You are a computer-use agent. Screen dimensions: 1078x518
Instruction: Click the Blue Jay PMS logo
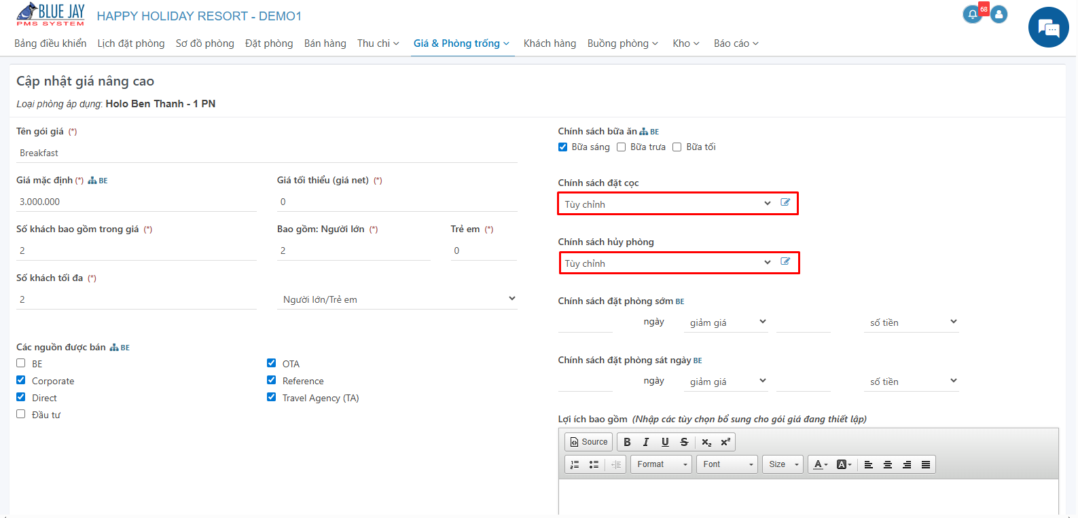coord(51,15)
